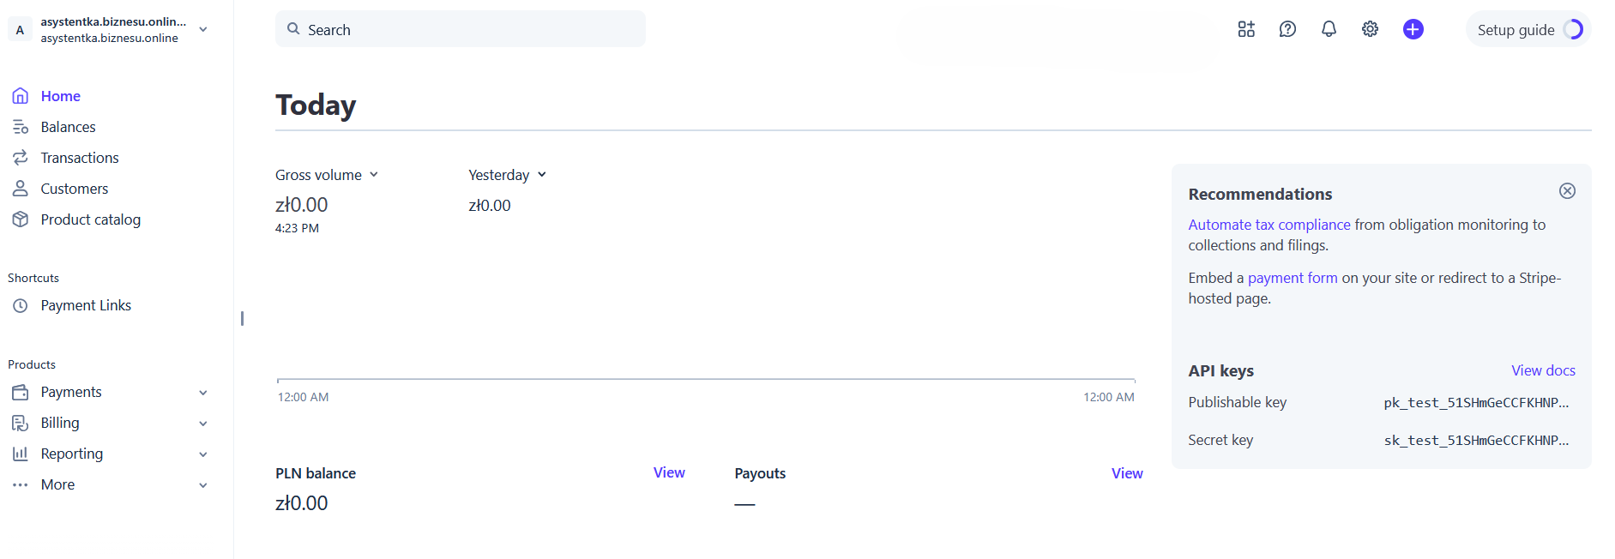Open the Setup guide button
This screenshot has height=559, width=1615.
[x=1528, y=30]
